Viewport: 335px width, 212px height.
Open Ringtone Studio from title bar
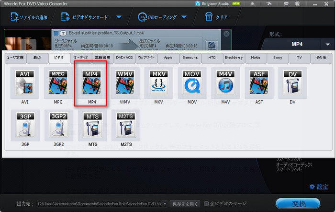point(217,4)
